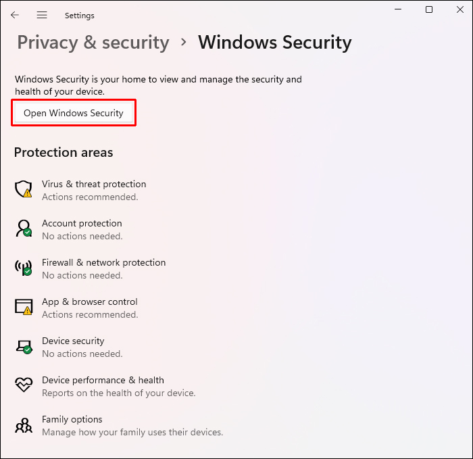Open Device performance & health
This screenshot has width=473, height=459.
coord(103,380)
